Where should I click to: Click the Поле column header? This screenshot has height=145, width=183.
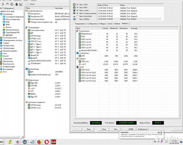[40, 8]
